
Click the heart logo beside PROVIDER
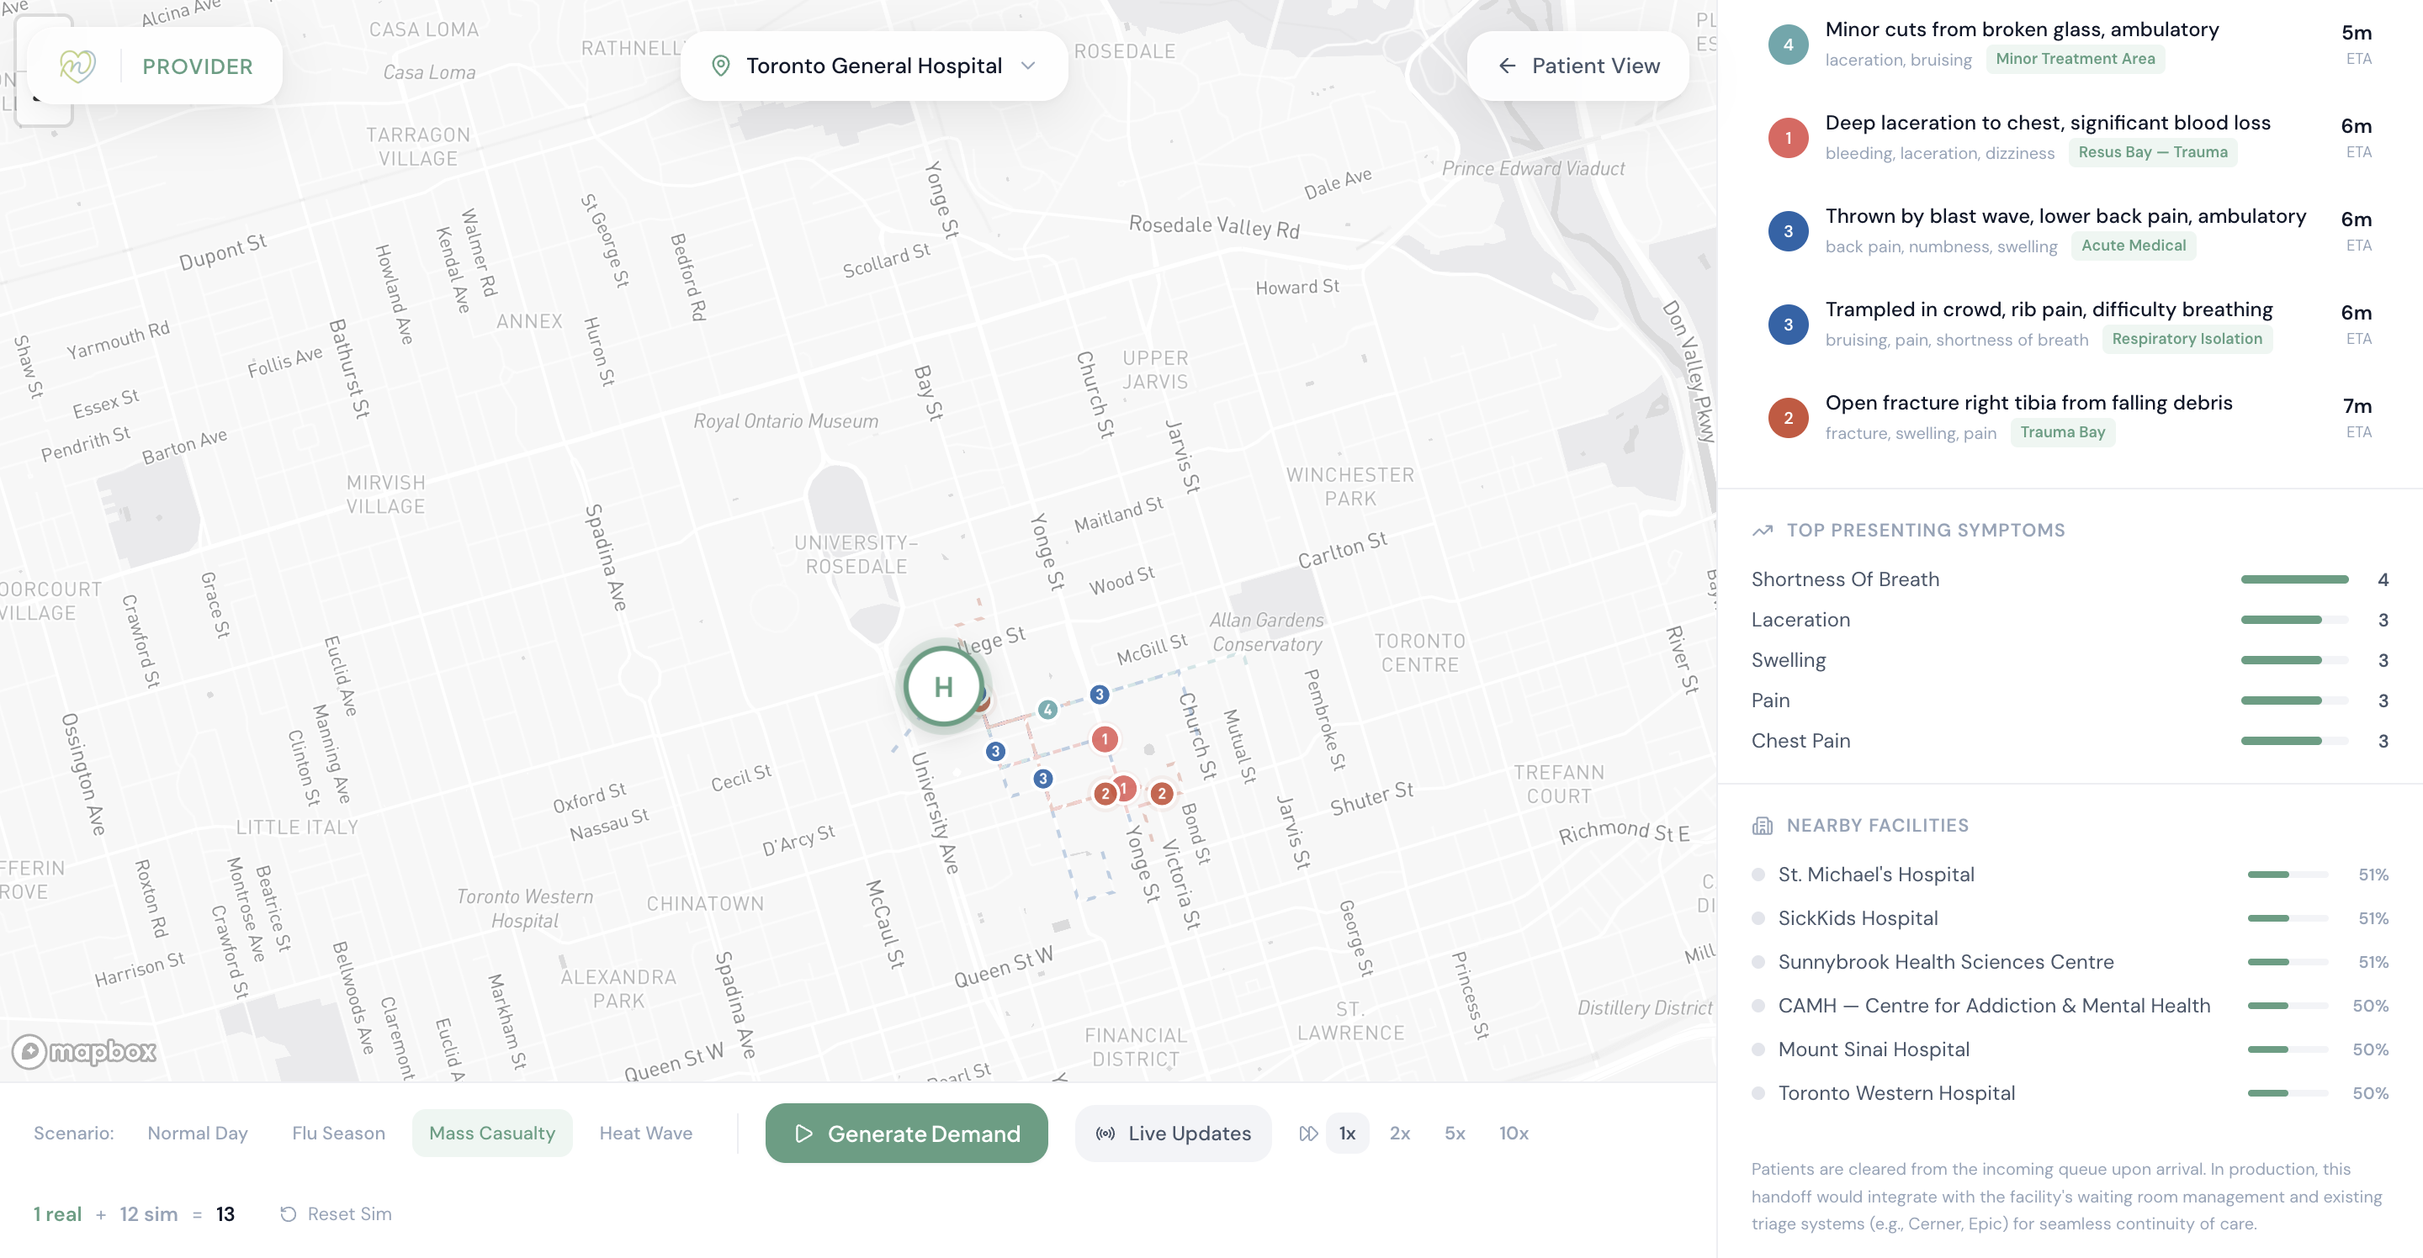[x=77, y=66]
